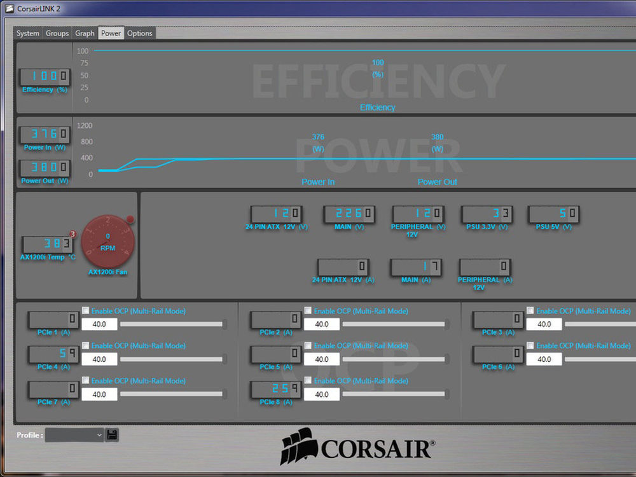Select the PCIe 3 OCP value box
The width and height of the screenshot is (636, 477).
544,324
